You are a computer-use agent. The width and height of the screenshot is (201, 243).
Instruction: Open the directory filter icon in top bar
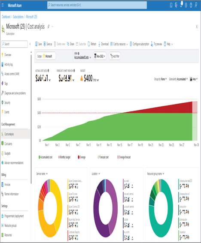coord(176,5)
